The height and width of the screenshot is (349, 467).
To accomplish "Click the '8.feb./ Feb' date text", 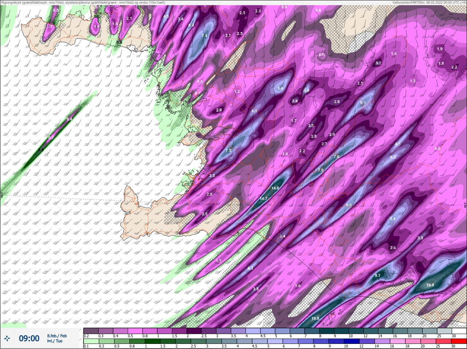I will [x=57, y=336].
